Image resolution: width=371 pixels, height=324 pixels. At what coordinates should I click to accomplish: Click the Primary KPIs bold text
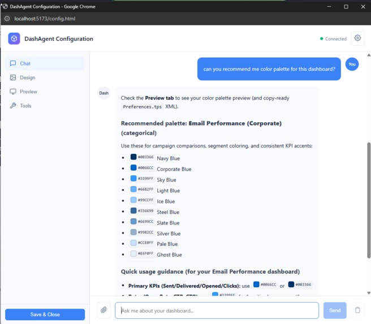coord(184,286)
